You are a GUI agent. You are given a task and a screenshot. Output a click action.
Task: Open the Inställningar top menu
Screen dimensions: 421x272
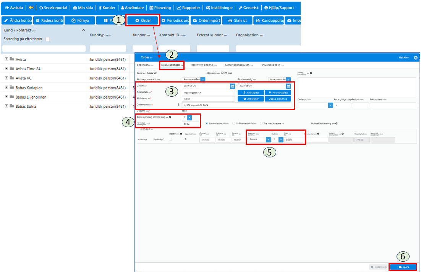(219, 8)
